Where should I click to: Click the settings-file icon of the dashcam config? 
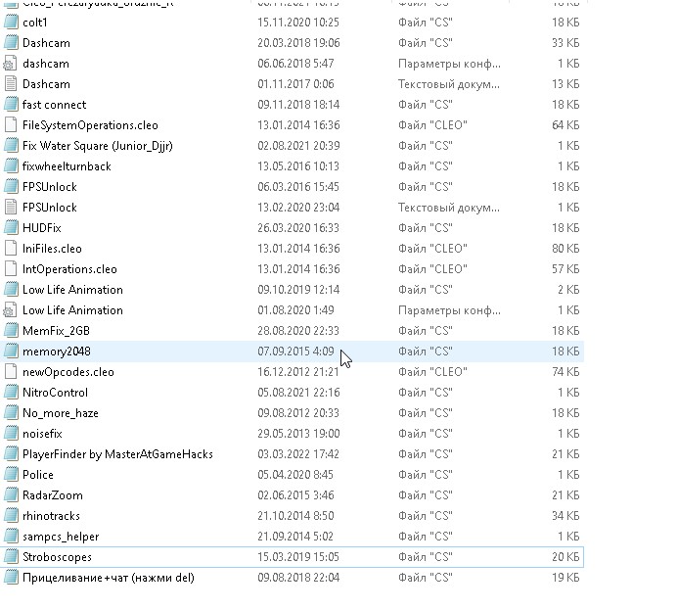point(11,64)
